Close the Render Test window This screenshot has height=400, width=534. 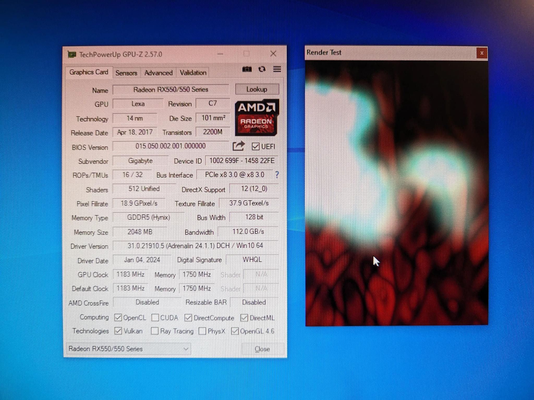482,53
